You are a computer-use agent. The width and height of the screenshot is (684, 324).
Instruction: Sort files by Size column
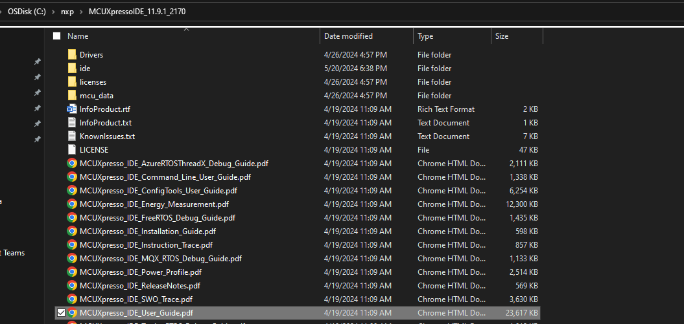coord(502,36)
